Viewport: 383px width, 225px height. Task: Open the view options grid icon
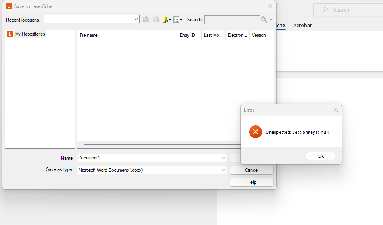(x=176, y=20)
